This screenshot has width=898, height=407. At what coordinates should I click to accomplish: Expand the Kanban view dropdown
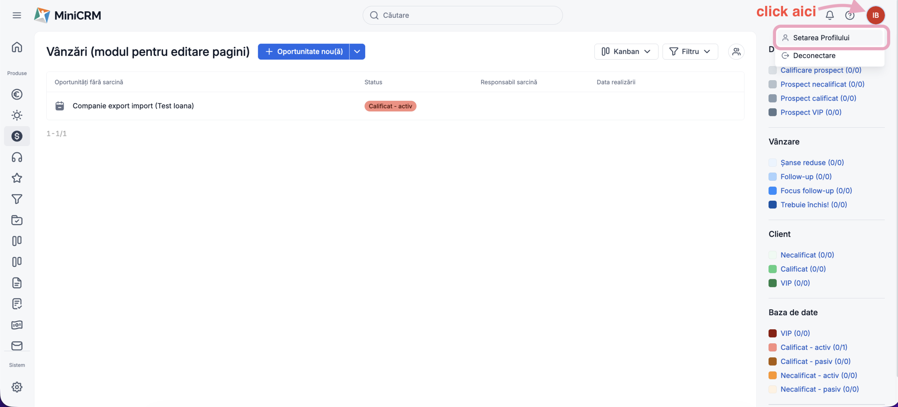point(626,51)
